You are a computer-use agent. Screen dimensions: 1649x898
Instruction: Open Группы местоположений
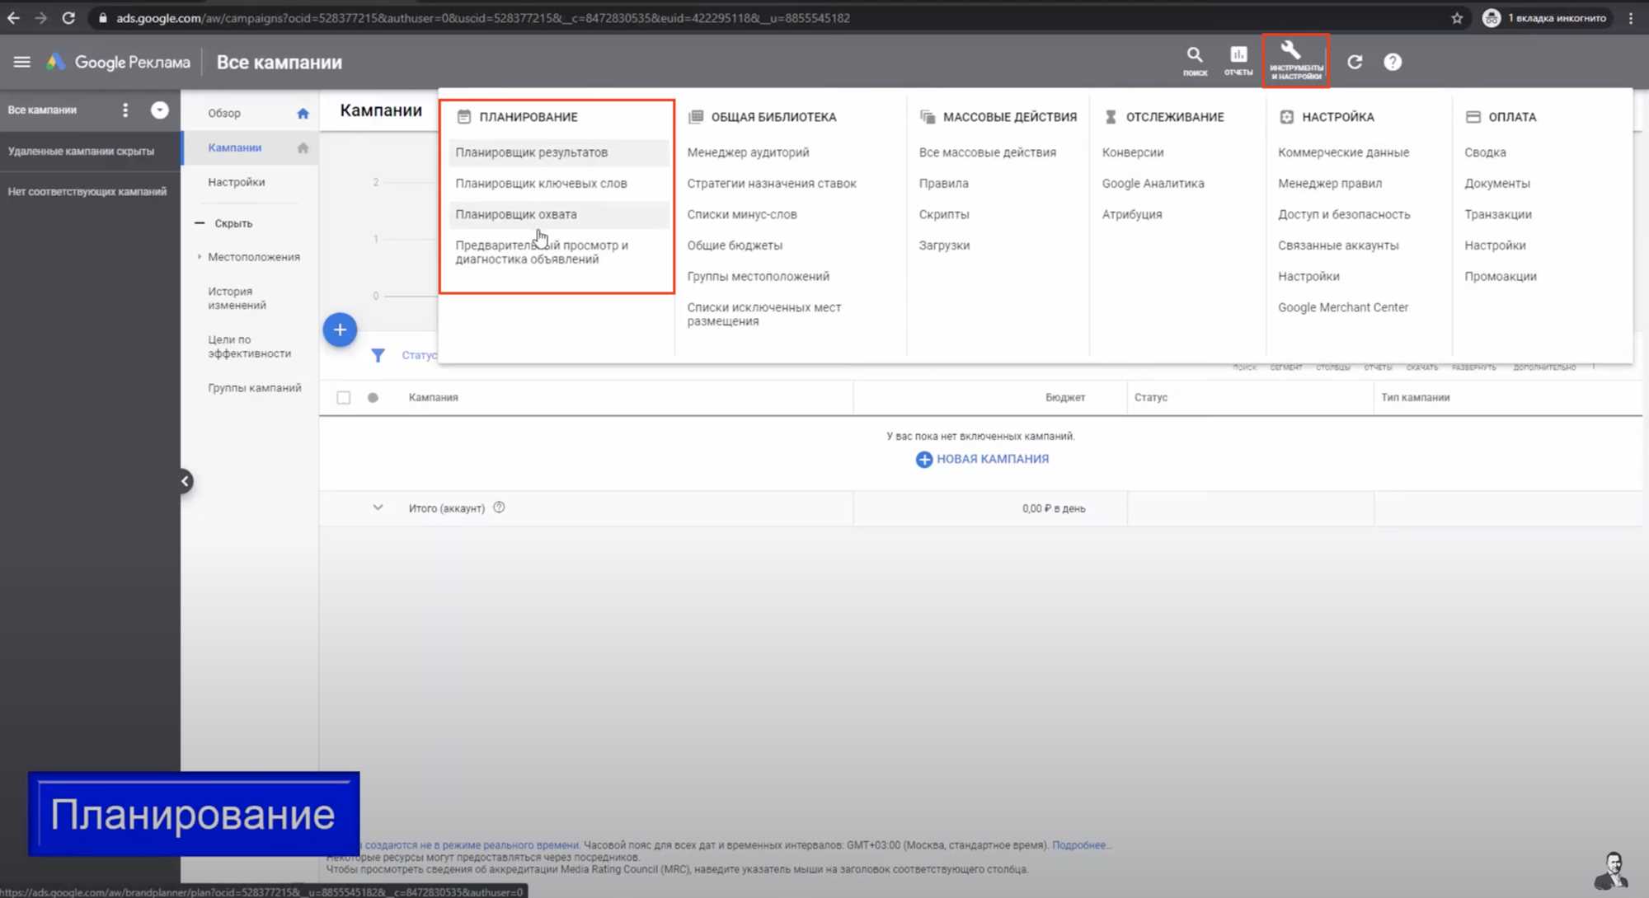[x=759, y=277]
